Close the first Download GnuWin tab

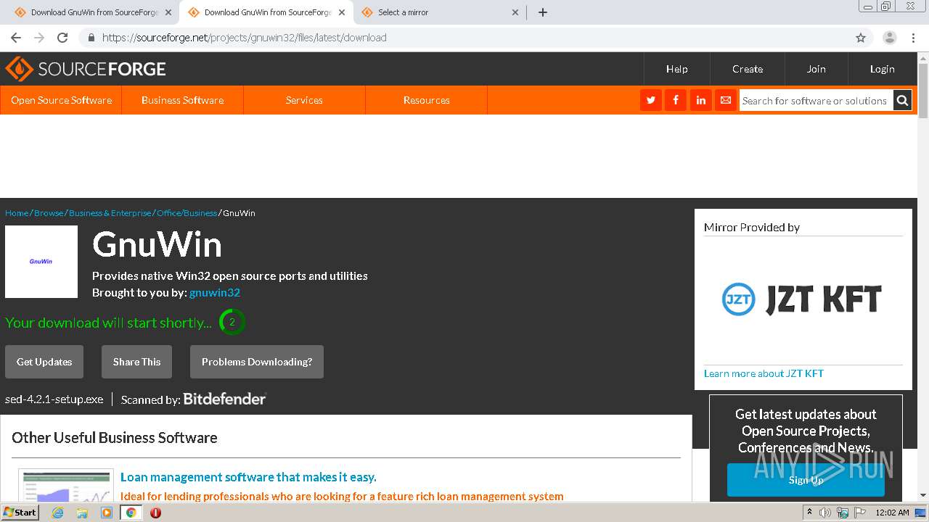coord(168,12)
